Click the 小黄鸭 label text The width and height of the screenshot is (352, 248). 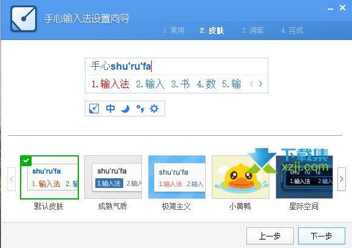coord(240,206)
